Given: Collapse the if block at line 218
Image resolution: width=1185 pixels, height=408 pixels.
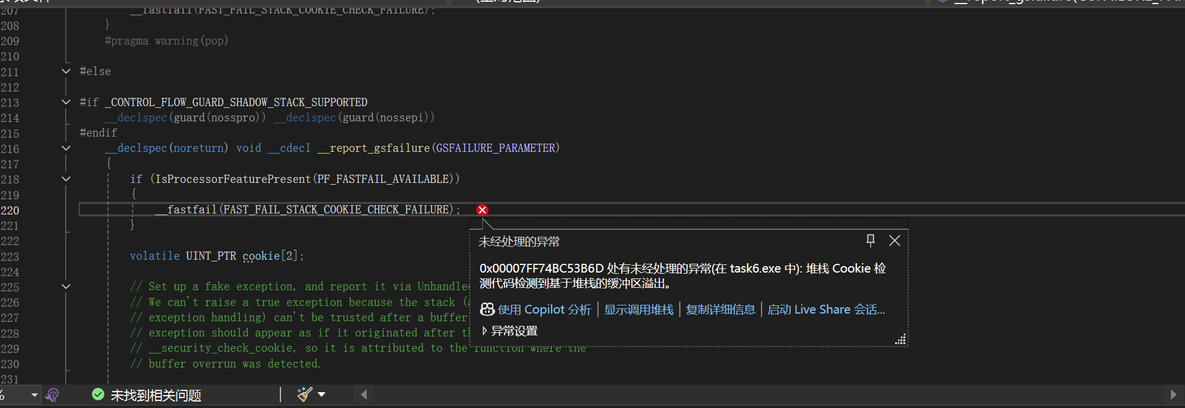Looking at the screenshot, I should click(66, 179).
